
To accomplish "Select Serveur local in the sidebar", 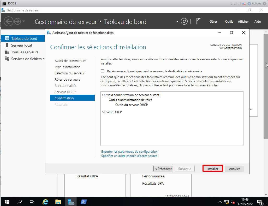I will 21,45.
